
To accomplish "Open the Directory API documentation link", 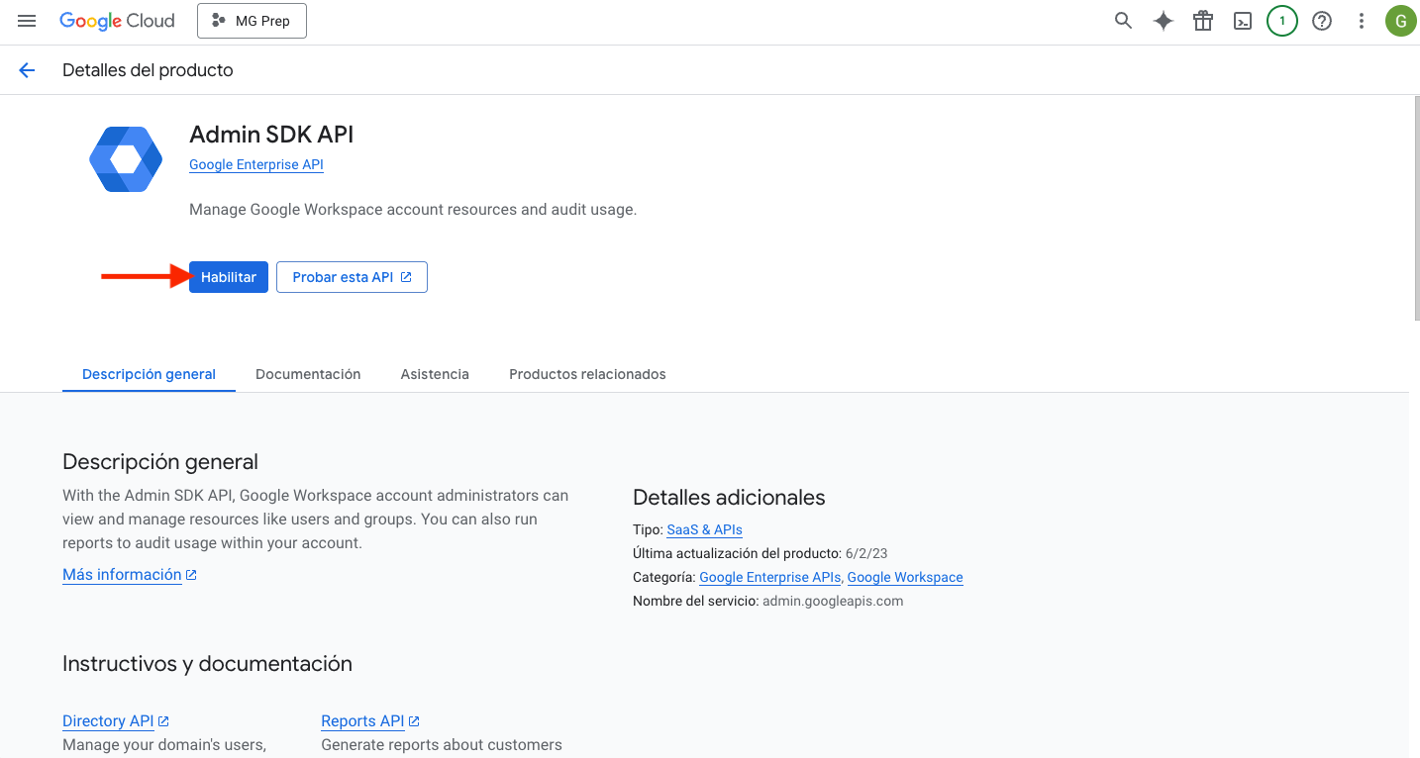I will point(108,721).
